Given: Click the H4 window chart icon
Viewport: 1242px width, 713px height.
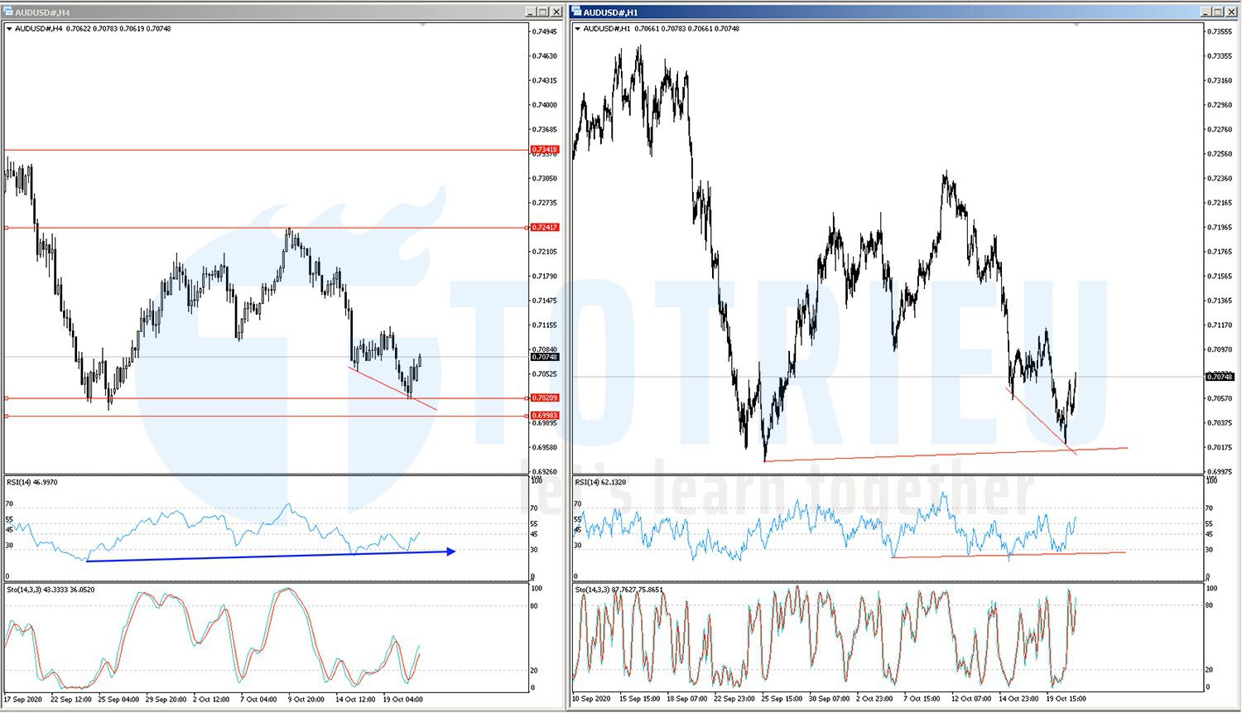Looking at the screenshot, I should tap(7, 12).
